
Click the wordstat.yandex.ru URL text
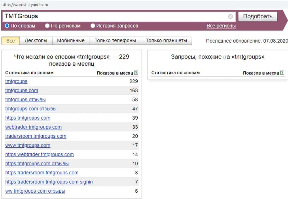coord(25,5)
